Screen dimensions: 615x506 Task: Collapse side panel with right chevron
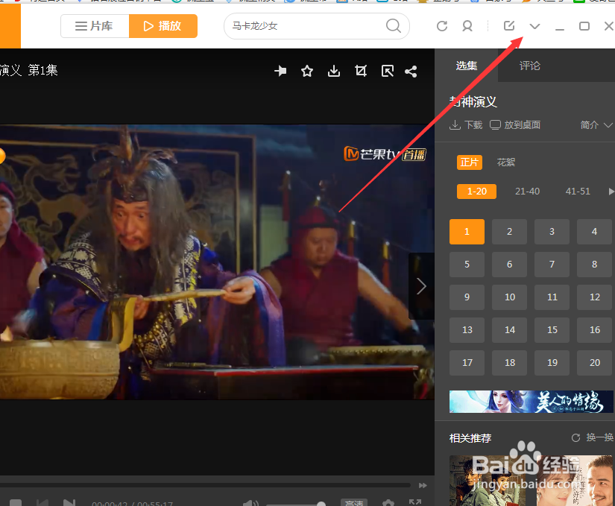point(421,286)
